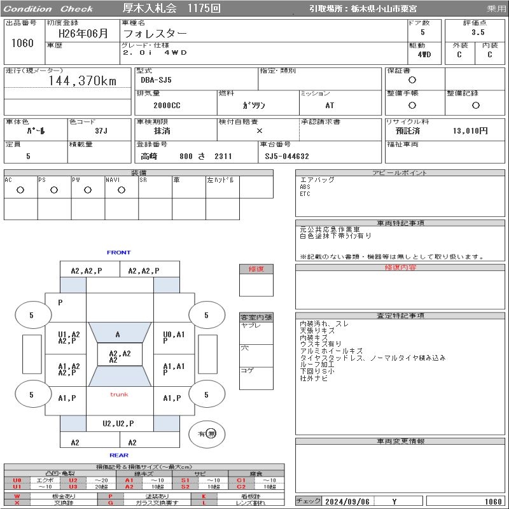Screen dimensions: 509x509
Task: Click the red trunk label
Action: (119, 394)
